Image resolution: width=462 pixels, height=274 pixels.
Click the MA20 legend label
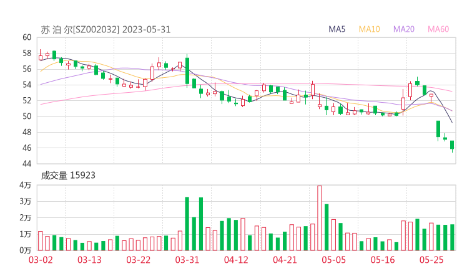click(x=404, y=29)
